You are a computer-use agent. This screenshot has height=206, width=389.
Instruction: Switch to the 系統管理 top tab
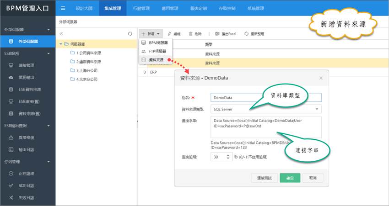click(255, 8)
